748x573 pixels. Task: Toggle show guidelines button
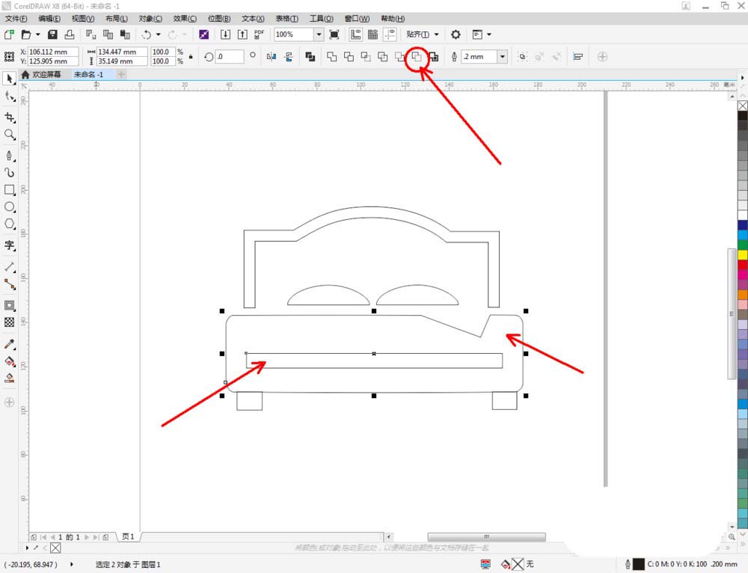[390, 34]
